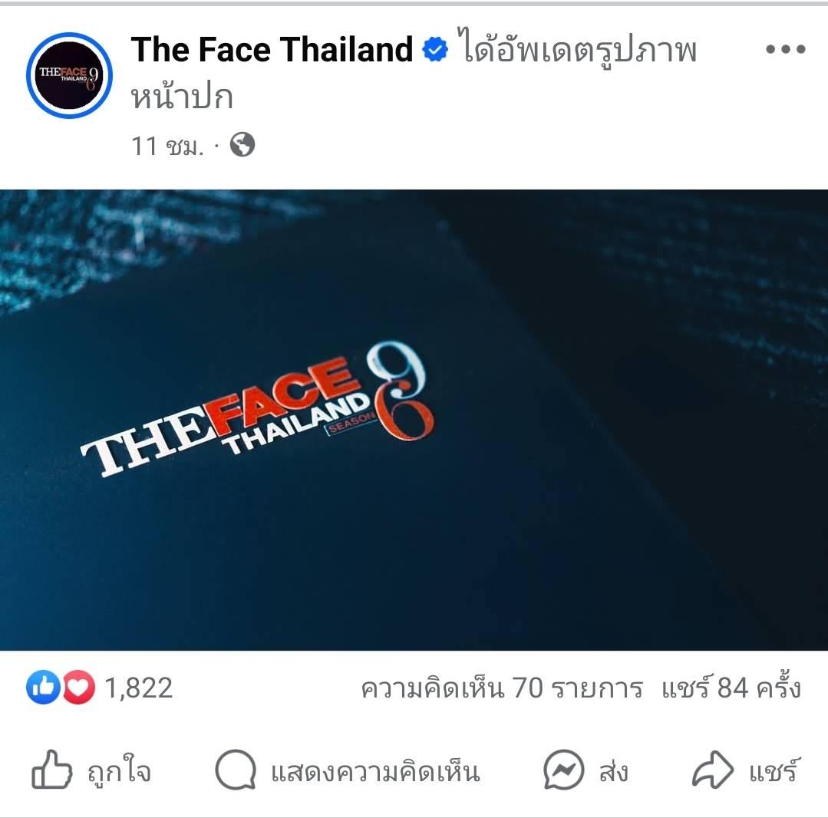Click the blue like reaction emoji

pyautogui.click(x=43, y=687)
